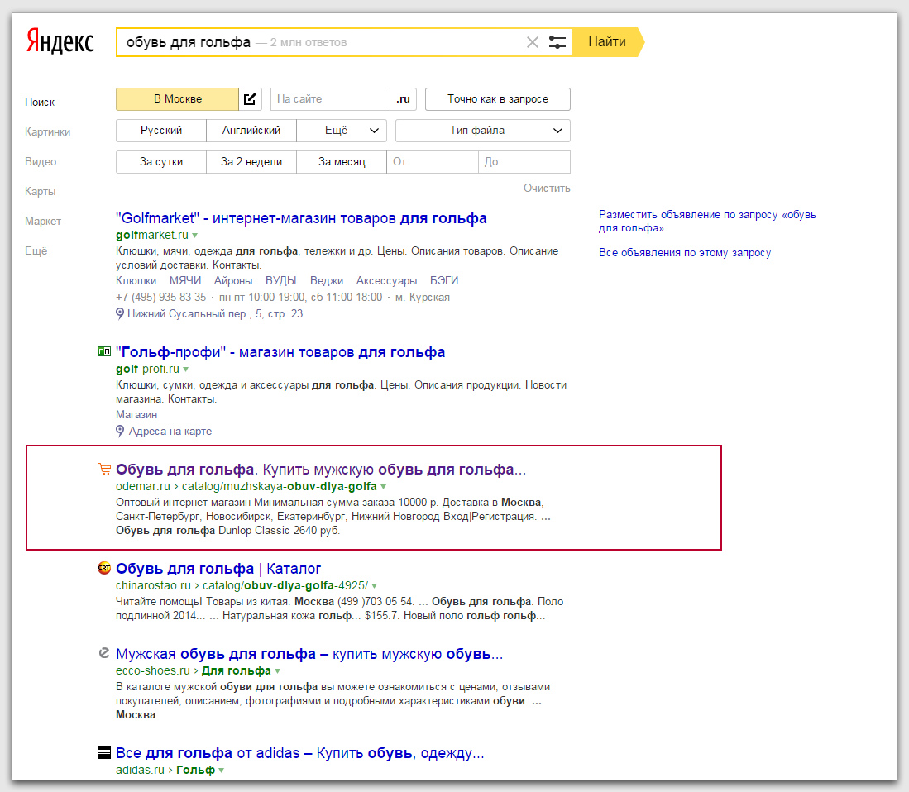Viewport: 909px width, 792px height.
Task: Expand golf-profi.ru green arrow menu
Action: (185, 369)
